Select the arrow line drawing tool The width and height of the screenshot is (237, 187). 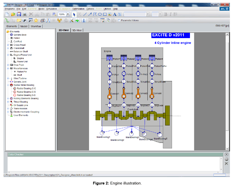point(90,14)
